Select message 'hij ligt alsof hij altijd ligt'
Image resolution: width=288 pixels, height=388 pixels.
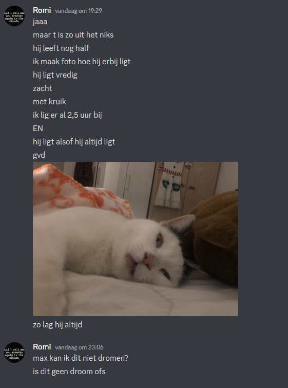(x=74, y=142)
